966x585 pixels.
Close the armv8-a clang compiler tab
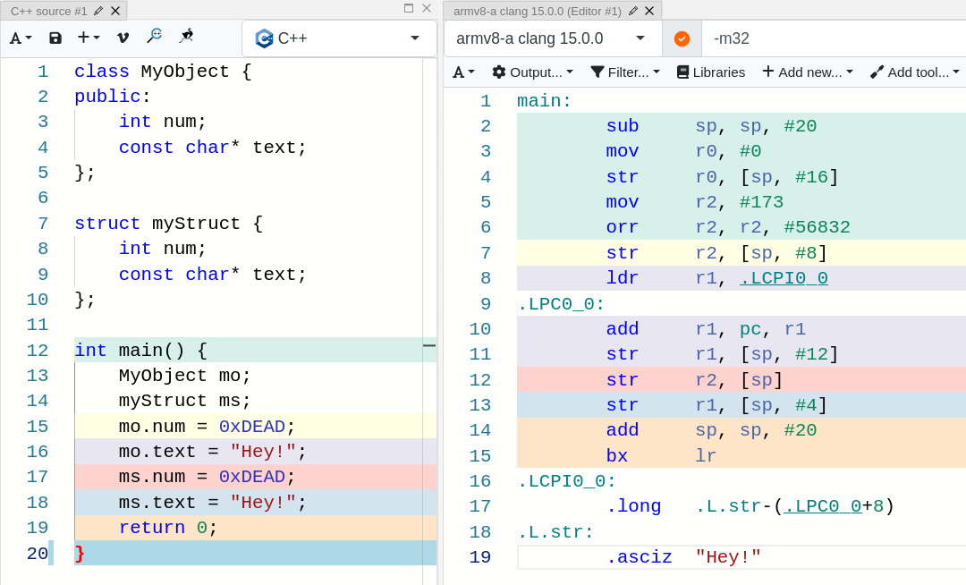coord(649,11)
